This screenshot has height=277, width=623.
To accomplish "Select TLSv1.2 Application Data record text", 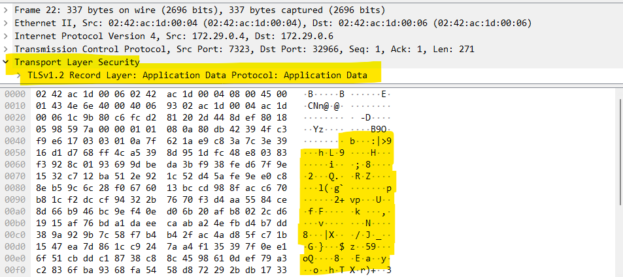I will 197,76.
